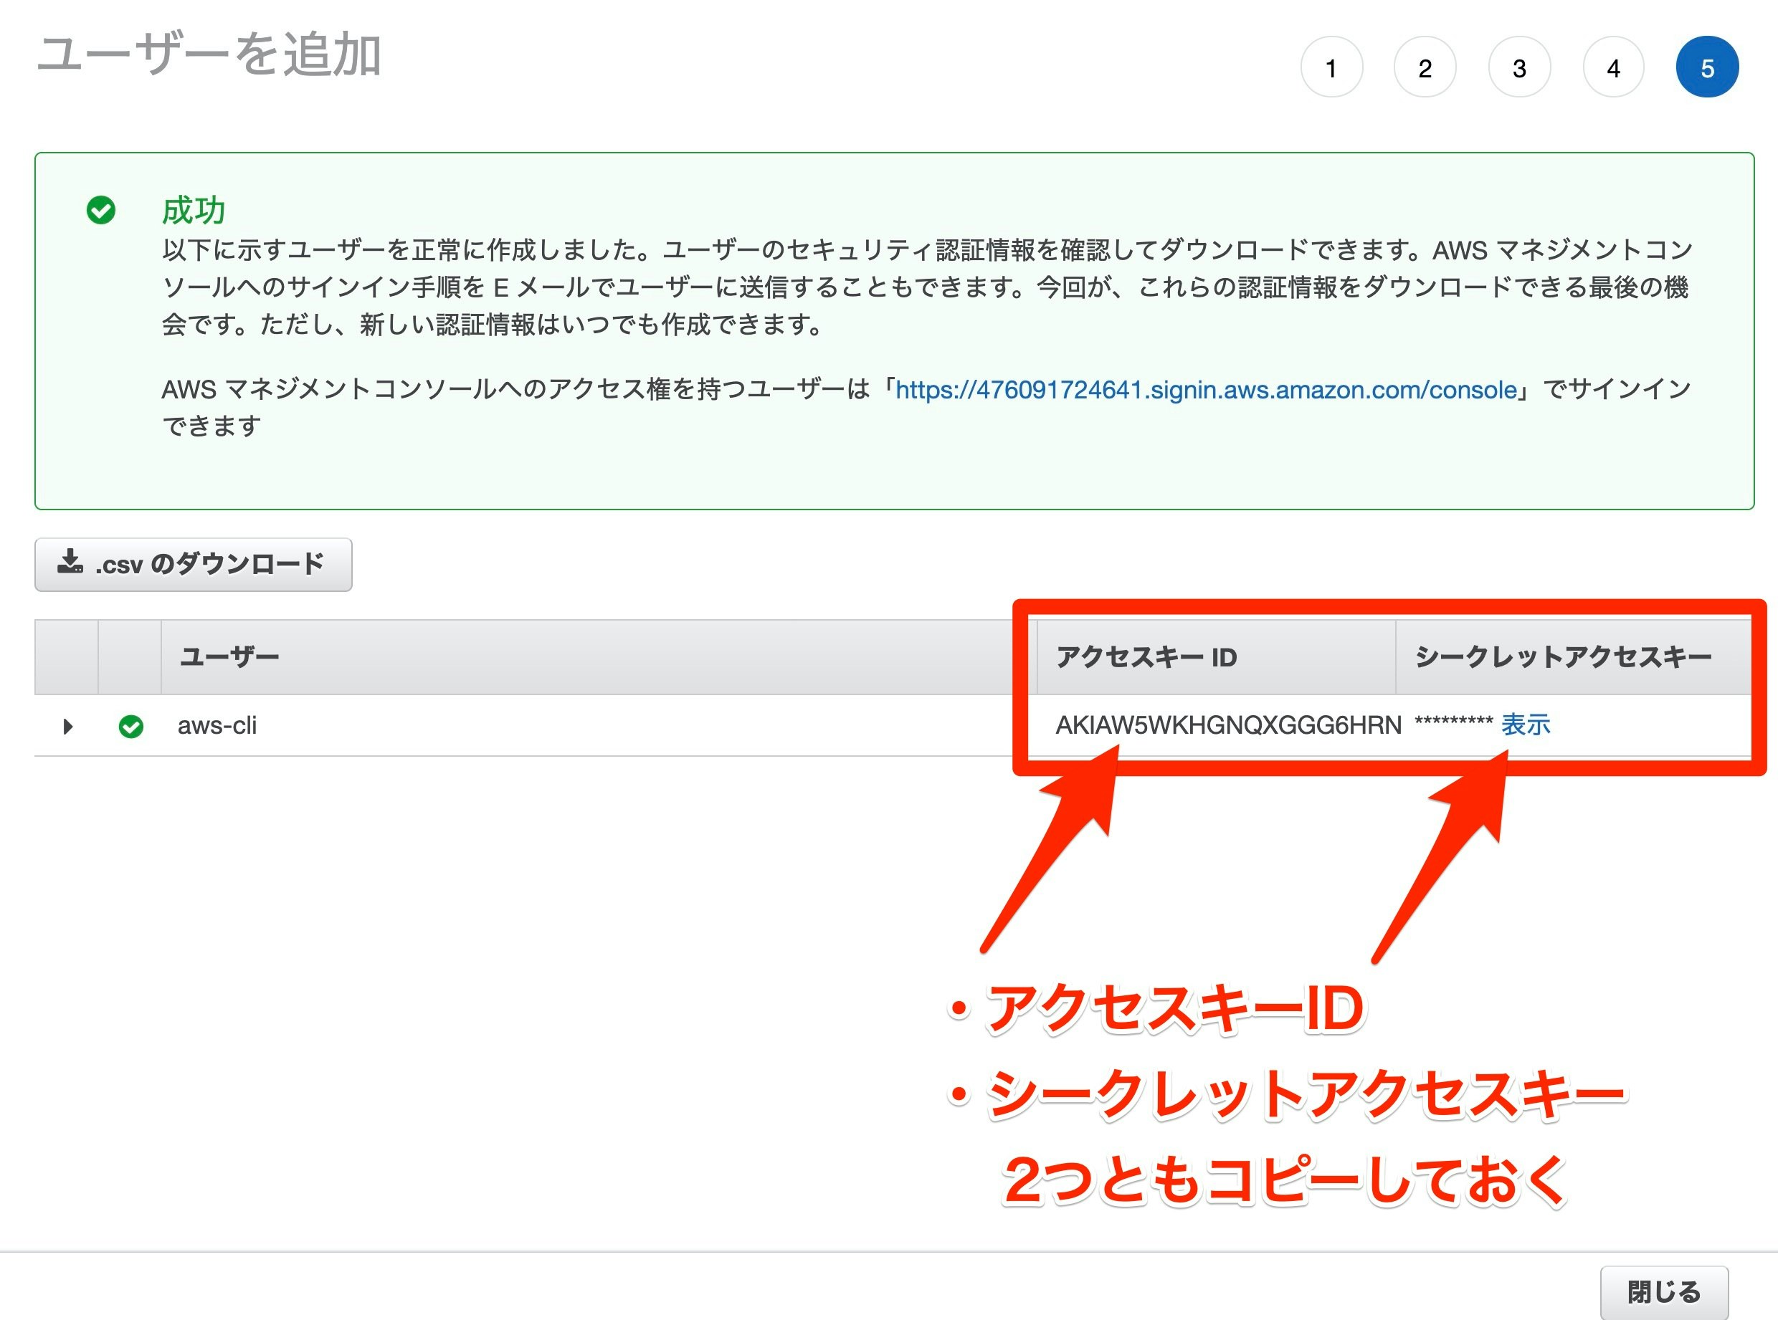Viewport: 1778px width, 1320px height.
Task: Click the aws-cli user name
Action: pyautogui.click(x=217, y=725)
